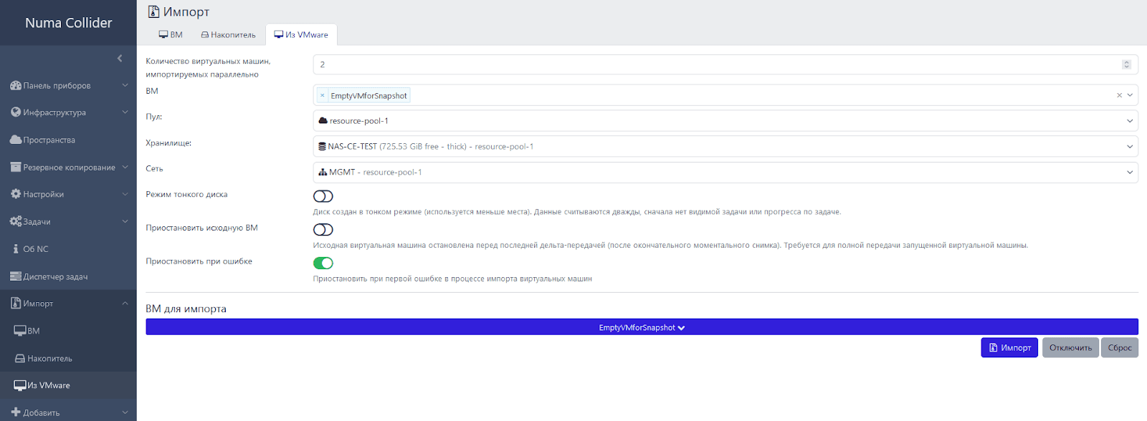Screen dimensions: 1147x421
Task: Expand the Сеть MGMT dropdown
Action: point(725,173)
